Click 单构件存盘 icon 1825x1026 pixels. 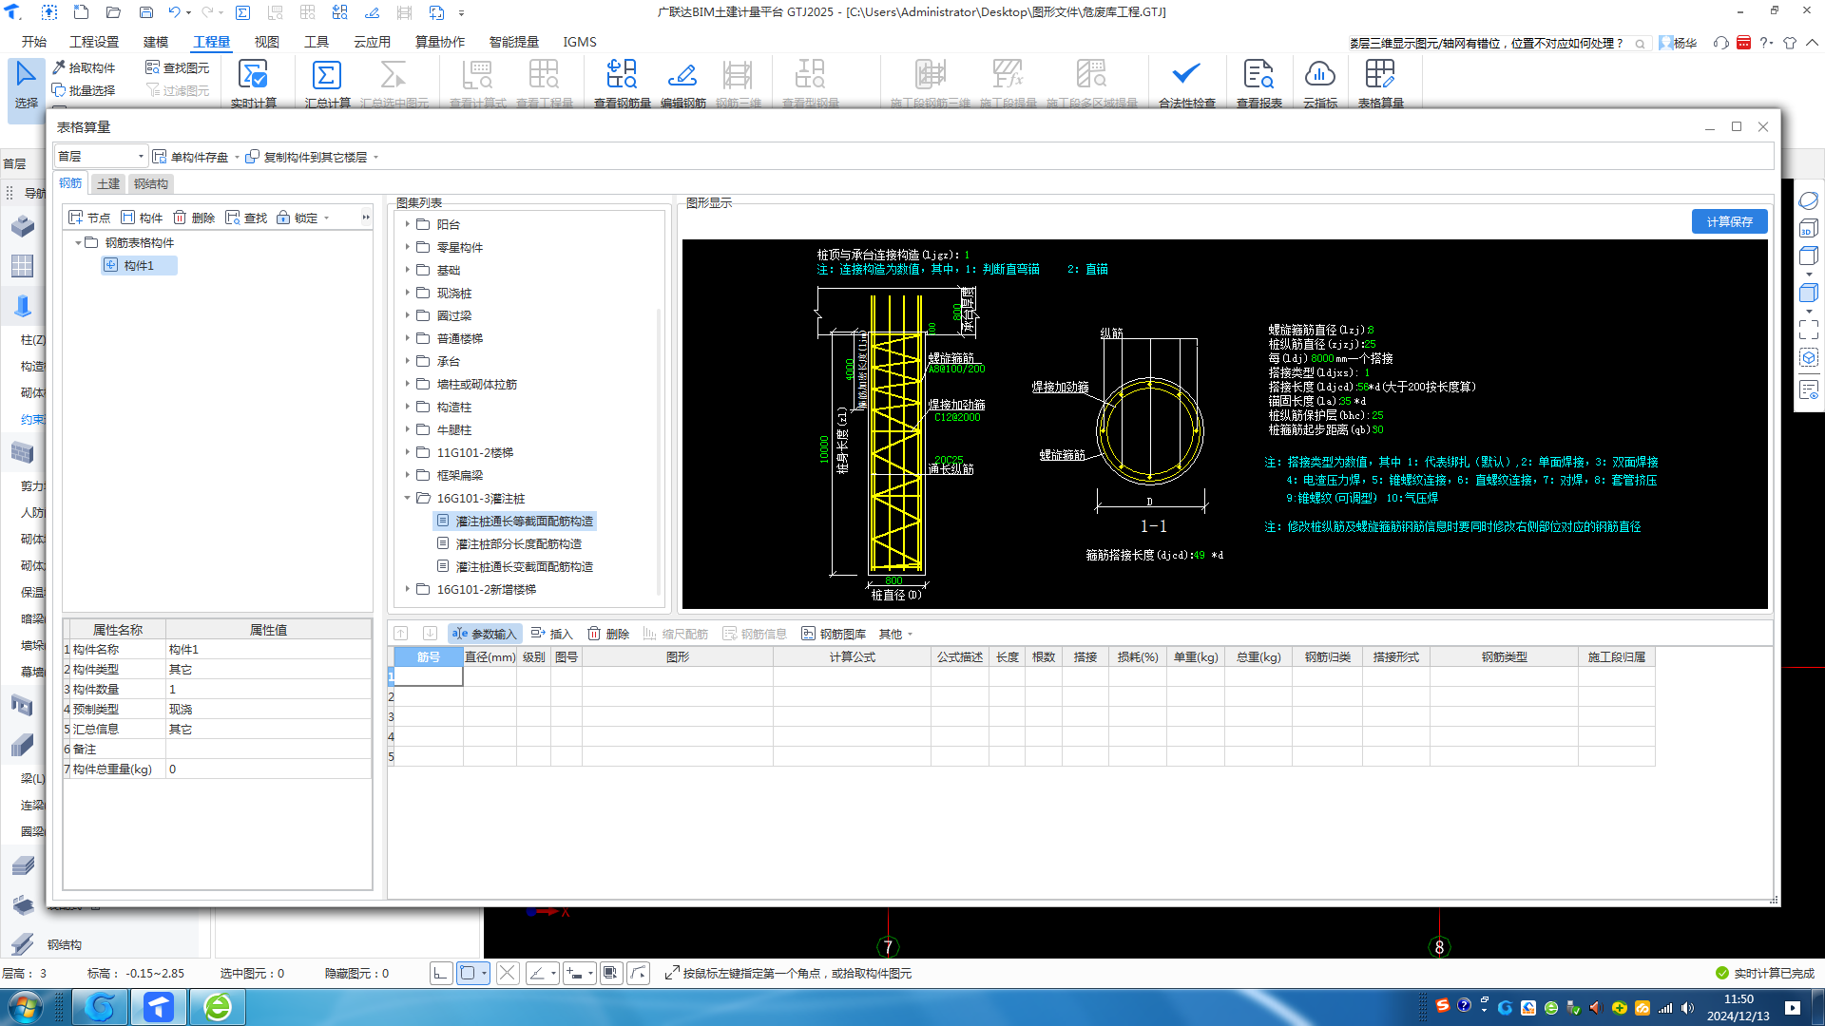pos(160,157)
